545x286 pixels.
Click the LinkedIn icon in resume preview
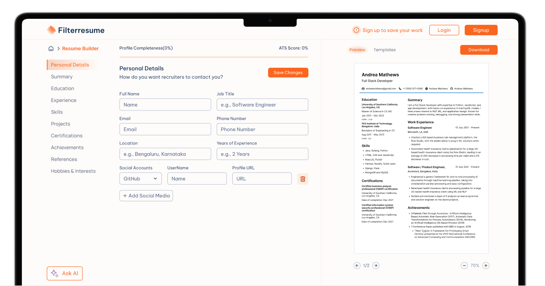tap(427, 89)
